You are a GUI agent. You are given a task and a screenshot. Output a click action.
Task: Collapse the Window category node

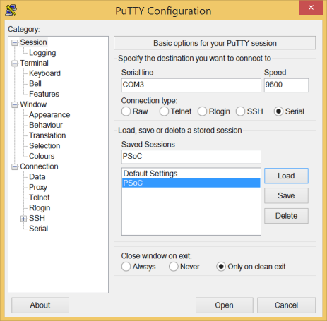[x=15, y=104]
